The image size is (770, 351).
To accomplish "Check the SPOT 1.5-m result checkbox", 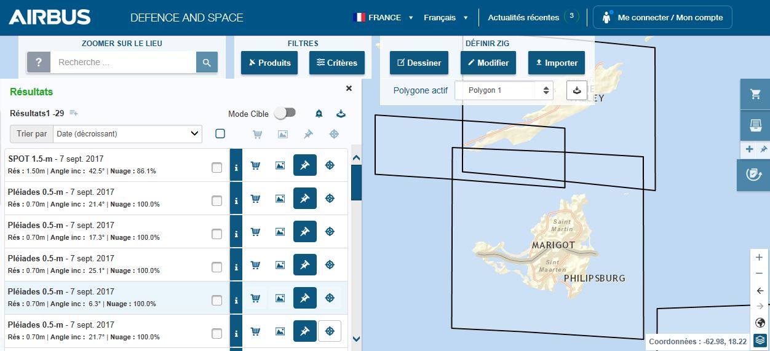I will [x=217, y=168].
